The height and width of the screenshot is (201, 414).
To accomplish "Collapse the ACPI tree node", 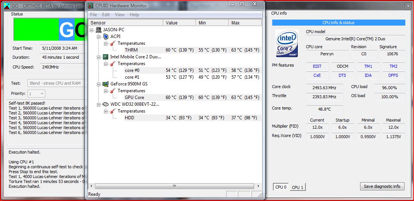I will coord(99,37).
